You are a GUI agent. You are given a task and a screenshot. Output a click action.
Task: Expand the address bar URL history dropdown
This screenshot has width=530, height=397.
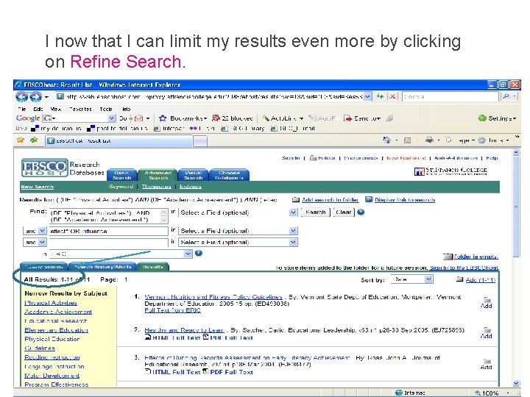368,96
